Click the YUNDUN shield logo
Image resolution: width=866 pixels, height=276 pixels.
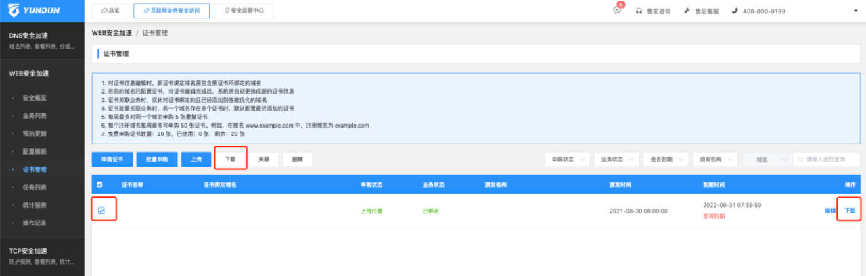click(x=14, y=11)
